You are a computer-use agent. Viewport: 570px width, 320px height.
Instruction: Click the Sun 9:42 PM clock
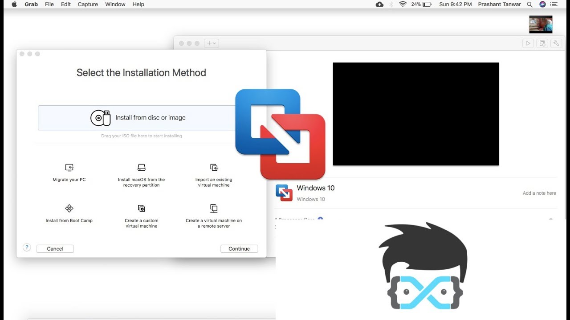[456, 4]
